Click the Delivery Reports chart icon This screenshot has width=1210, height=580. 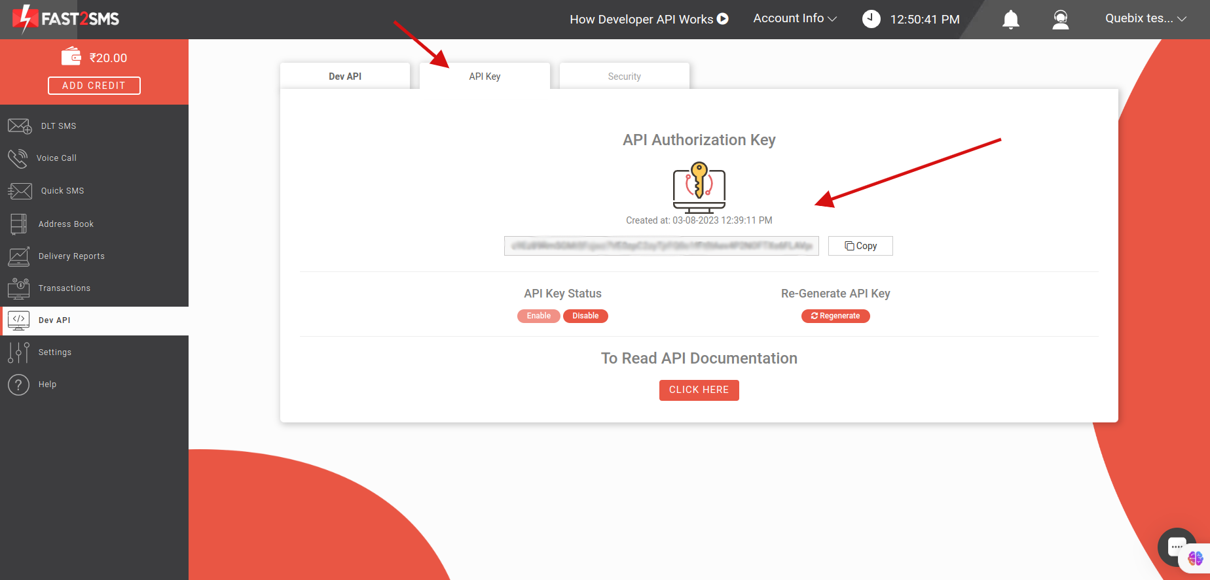[19, 256]
